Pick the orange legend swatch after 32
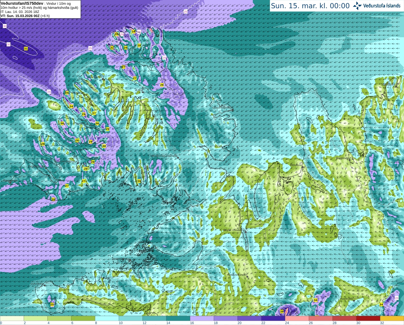The height and width of the screenshot is (325, 404). pos(392,318)
